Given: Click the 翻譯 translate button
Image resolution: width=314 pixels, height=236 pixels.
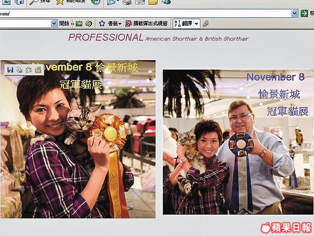Looking at the screenshot, I should point(186,23).
